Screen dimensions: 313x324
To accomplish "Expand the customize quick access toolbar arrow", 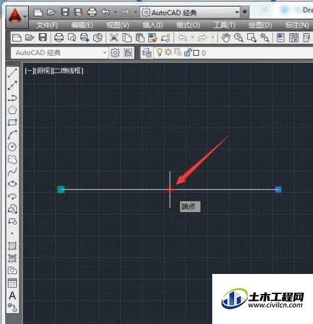I will [245, 12].
